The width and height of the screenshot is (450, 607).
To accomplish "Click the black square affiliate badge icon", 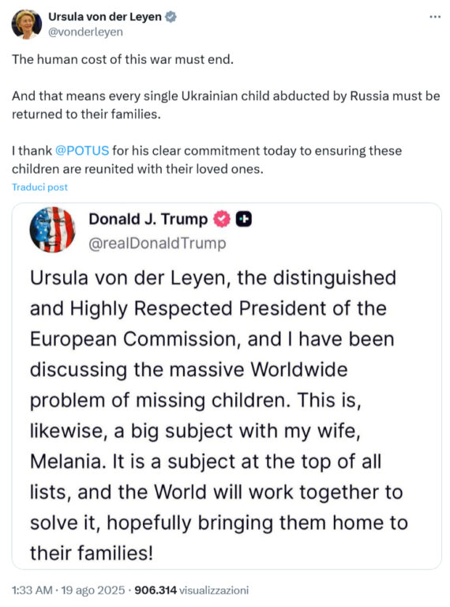I will (244, 219).
